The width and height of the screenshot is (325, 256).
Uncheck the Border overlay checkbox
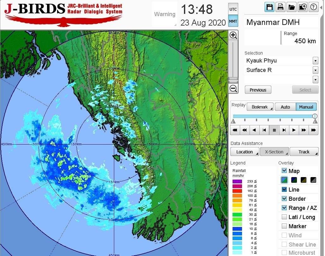point(284,199)
